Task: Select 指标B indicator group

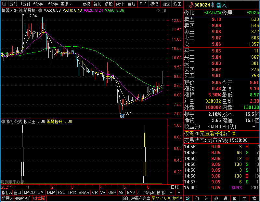Action: tap(149, 193)
